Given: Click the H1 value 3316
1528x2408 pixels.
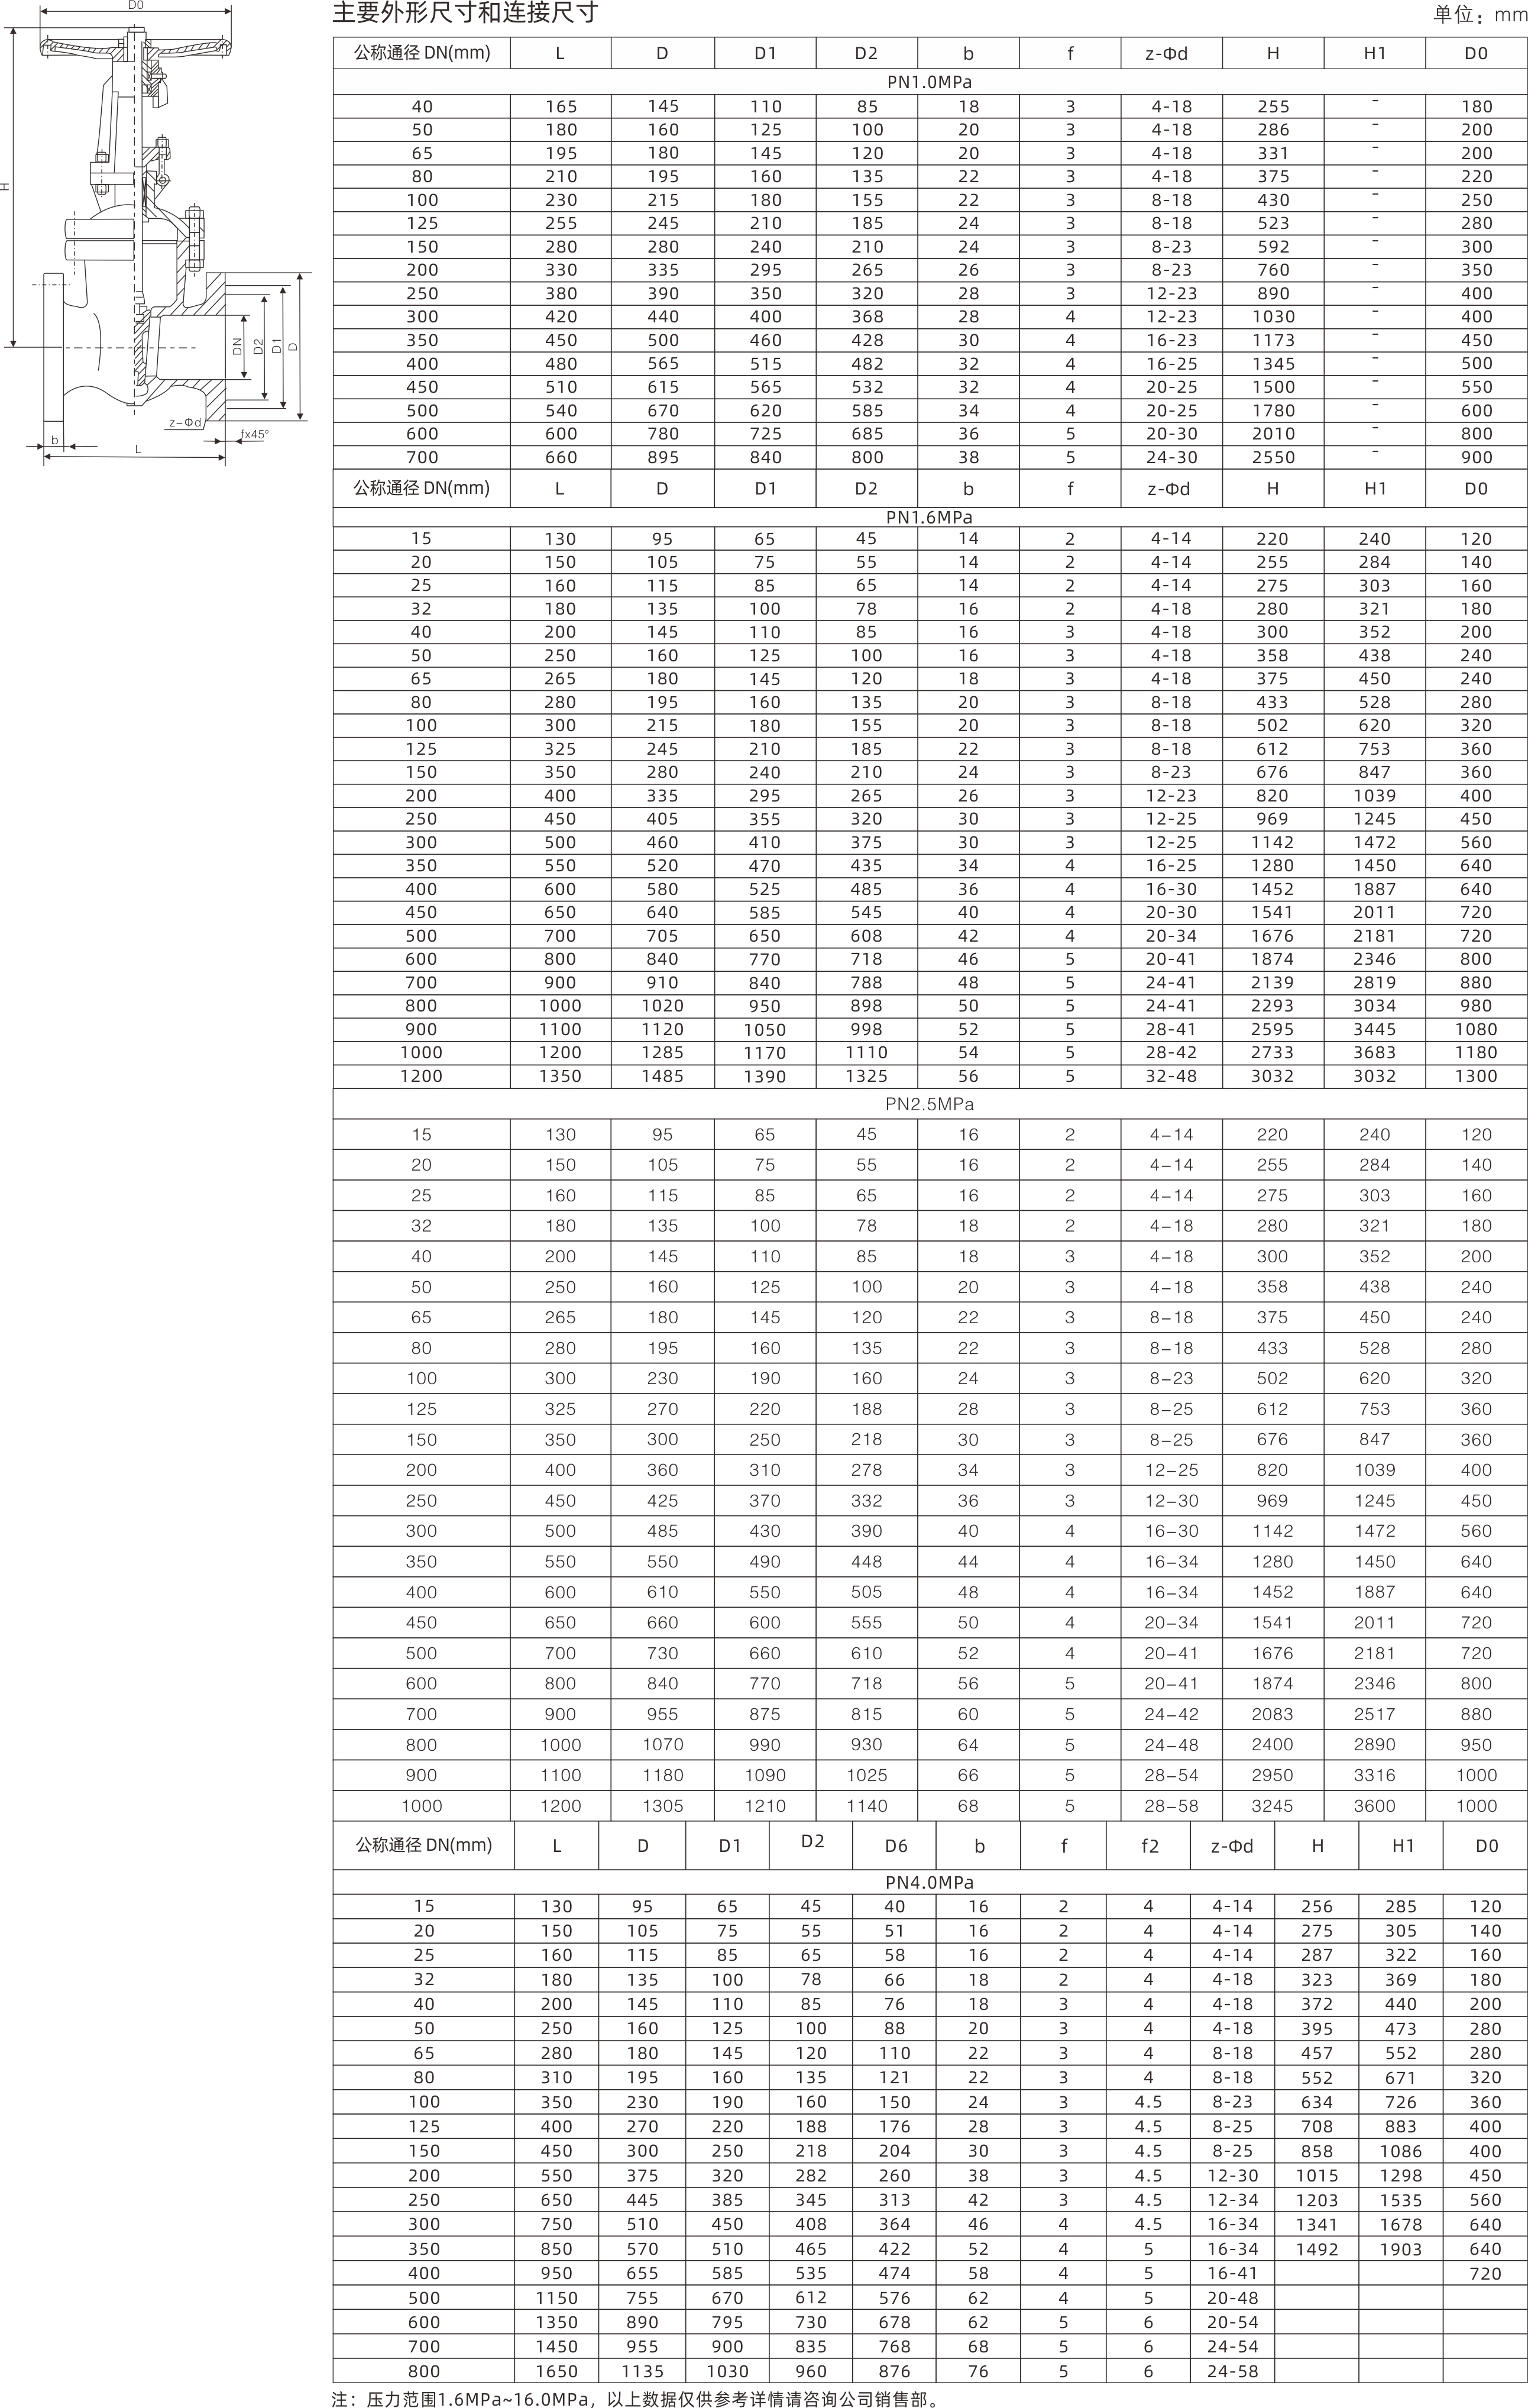Looking at the screenshot, I should (x=1374, y=1775).
